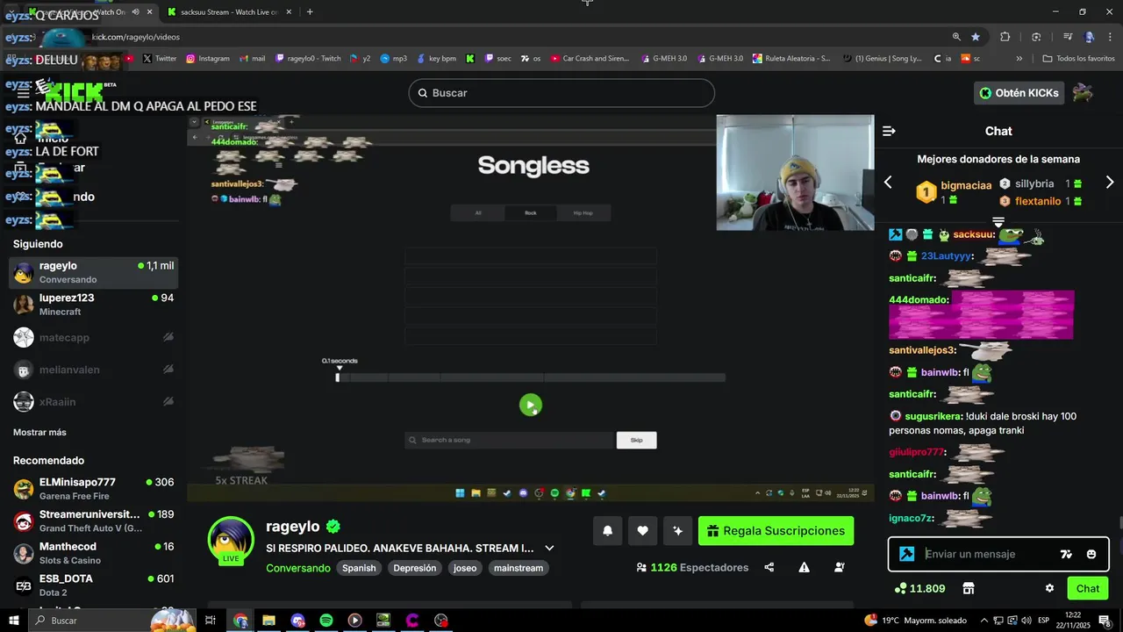Click the Songless song progress bar
The height and width of the screenshot is (632, 1123).
pyautogui.click(x=531, y=377)
